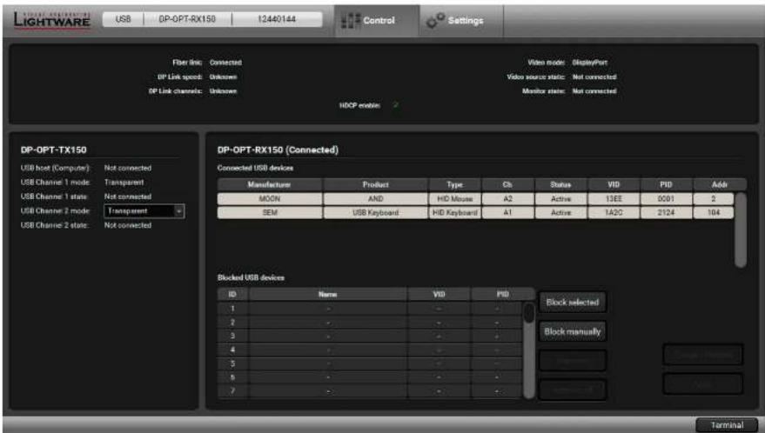Sort by Manufacturer column header
This screenshot has height=433, width=765.
(x=269, y=184)
